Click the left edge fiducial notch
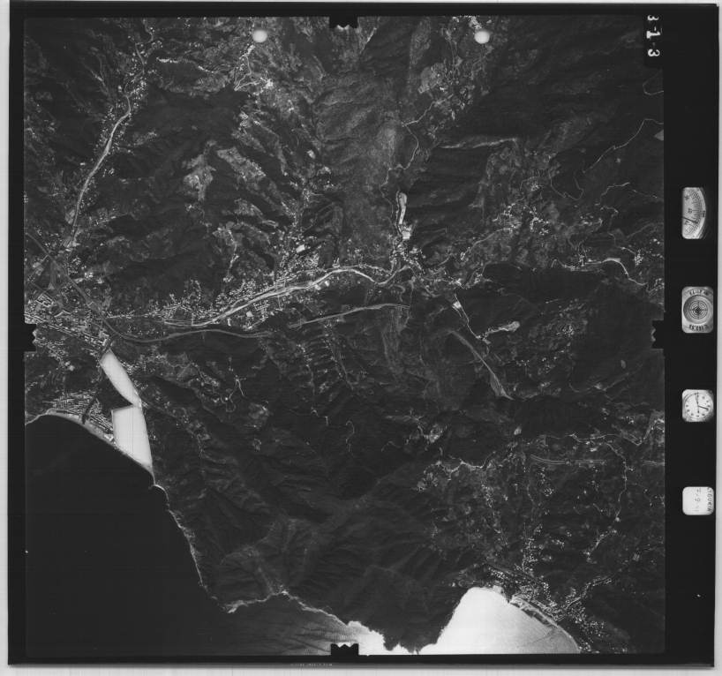The width and height of the screenshot is (722, 676). [x=29, y=336]
